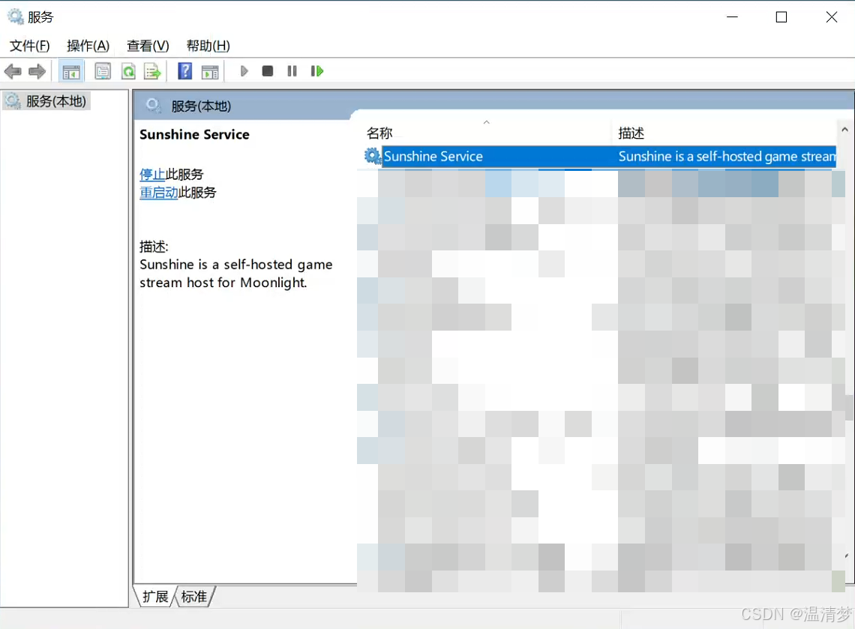855x629 pixels.
Task: Click the Back arrow in the toolbar
Action: (13, 71)
